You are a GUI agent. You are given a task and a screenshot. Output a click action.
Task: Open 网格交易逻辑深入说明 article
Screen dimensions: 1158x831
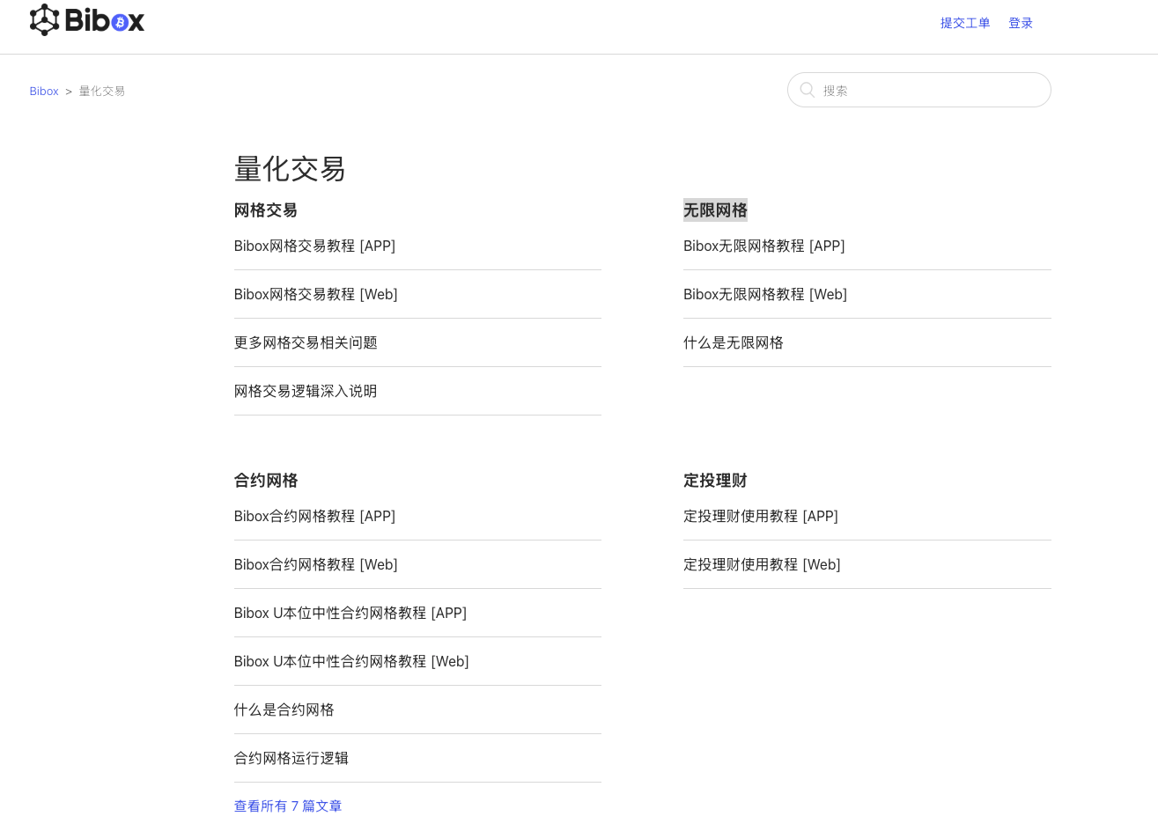[x=306, y=391]
